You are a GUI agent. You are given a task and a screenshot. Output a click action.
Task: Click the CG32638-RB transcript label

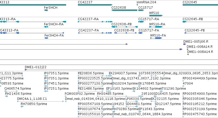[121, 24]
